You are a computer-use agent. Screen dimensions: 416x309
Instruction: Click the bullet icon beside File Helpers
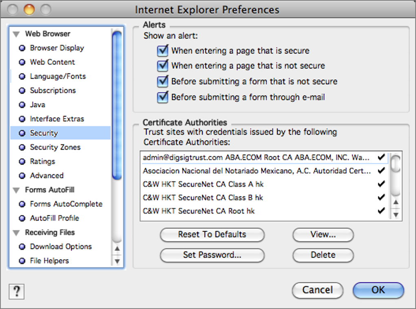[22, 261]
